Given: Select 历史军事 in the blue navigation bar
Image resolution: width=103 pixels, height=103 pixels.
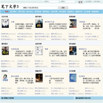Looking at the screenshot, I should tap(54, 12).
